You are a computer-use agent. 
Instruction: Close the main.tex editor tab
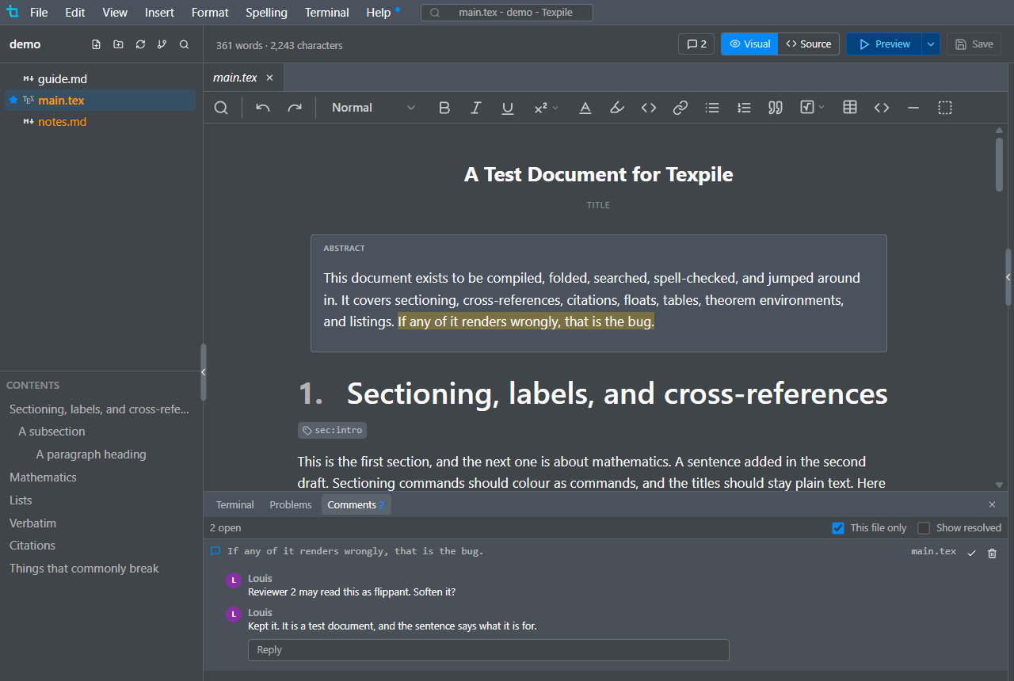[269, 78]
